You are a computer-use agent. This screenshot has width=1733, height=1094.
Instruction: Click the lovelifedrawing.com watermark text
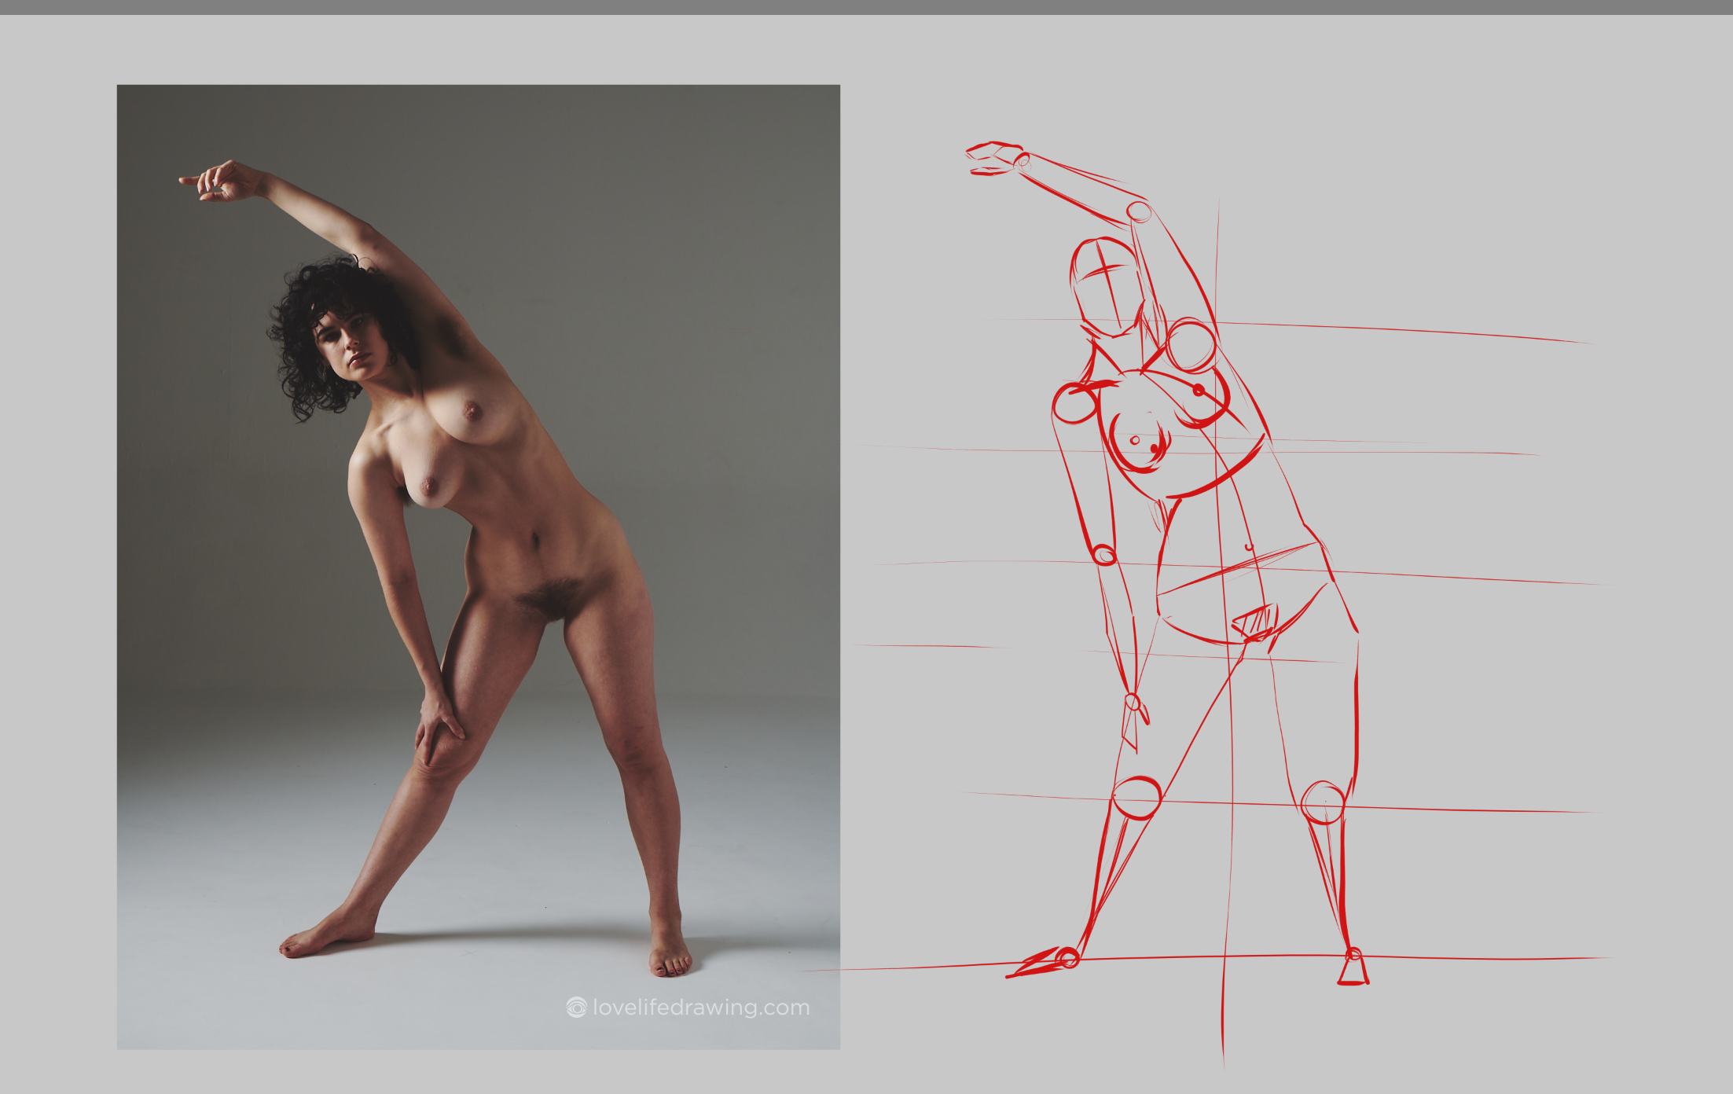(x=700, y=1008)
